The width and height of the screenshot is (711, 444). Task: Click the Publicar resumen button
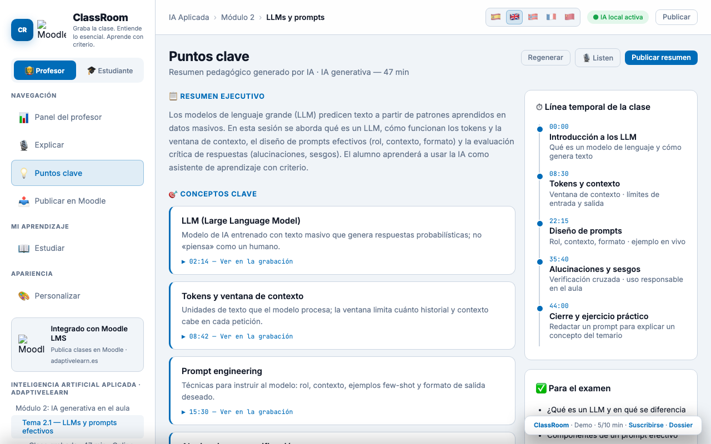pyautogui.click(x=661, y=58)
